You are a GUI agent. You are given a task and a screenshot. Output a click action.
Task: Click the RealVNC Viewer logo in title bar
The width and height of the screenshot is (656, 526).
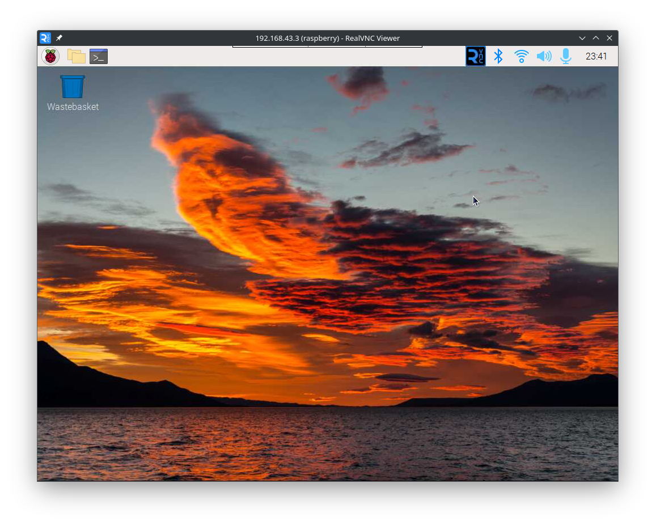(45, 38)
